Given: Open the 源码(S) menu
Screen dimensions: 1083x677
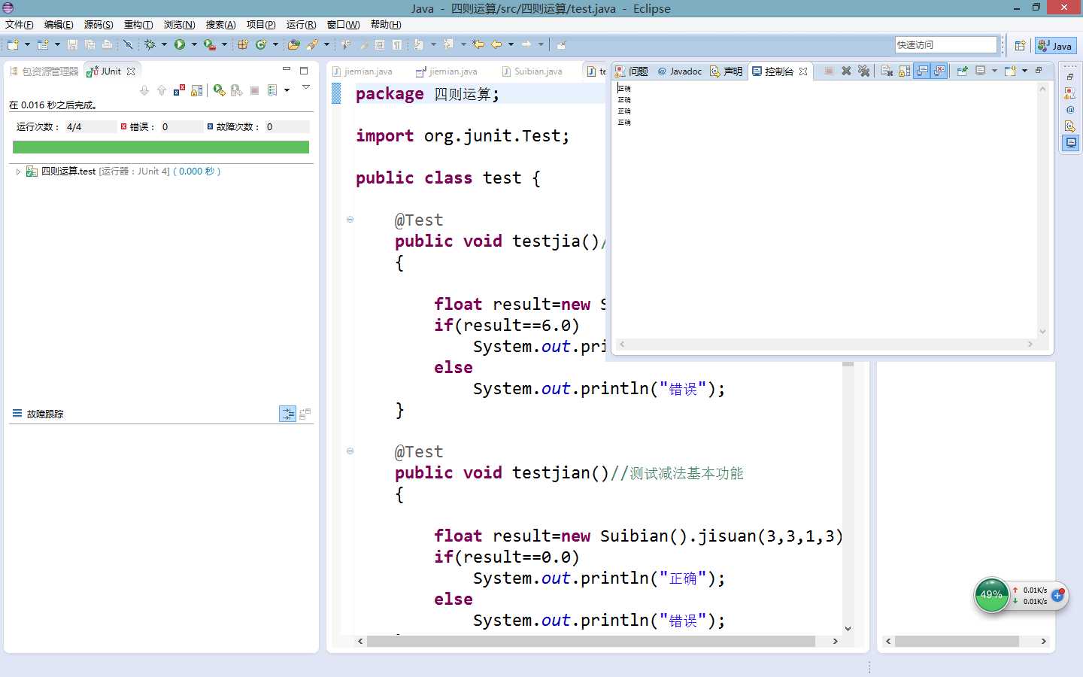Looking at the screenshot, I should click(99, 25).
